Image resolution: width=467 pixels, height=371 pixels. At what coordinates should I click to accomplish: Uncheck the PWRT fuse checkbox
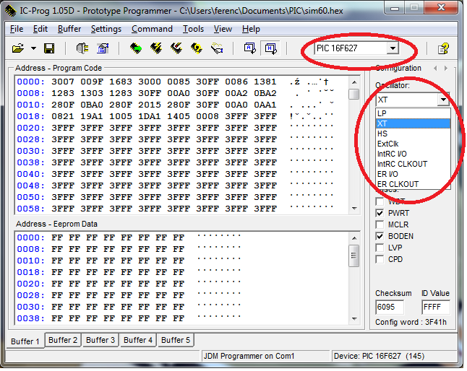click(x=380, y=213)
